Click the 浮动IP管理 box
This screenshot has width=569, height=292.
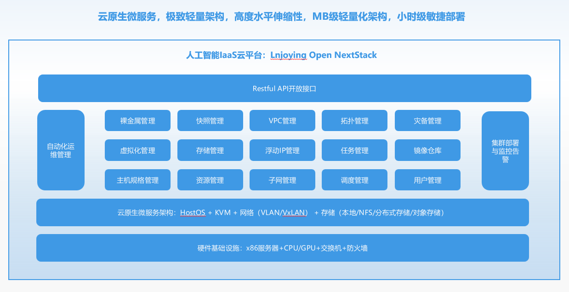282,150
